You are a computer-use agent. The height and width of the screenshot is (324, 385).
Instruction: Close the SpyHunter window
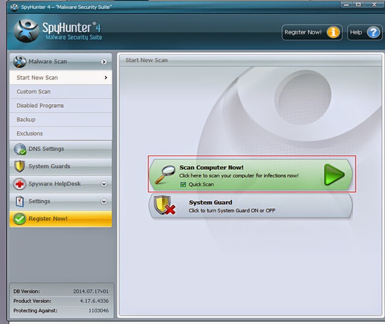pyautogui.click(x=374, y=5)
